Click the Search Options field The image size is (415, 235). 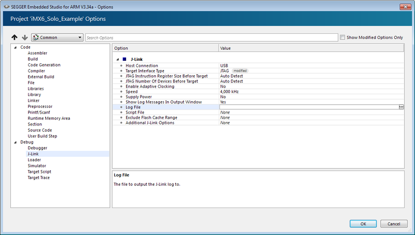tap(211, 38)
